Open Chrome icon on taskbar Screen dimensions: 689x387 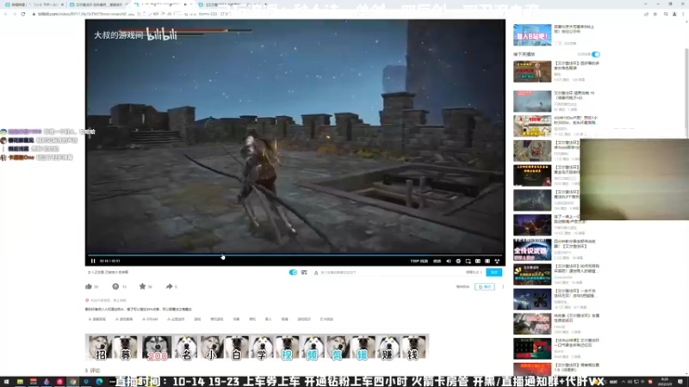click(73, 382)
